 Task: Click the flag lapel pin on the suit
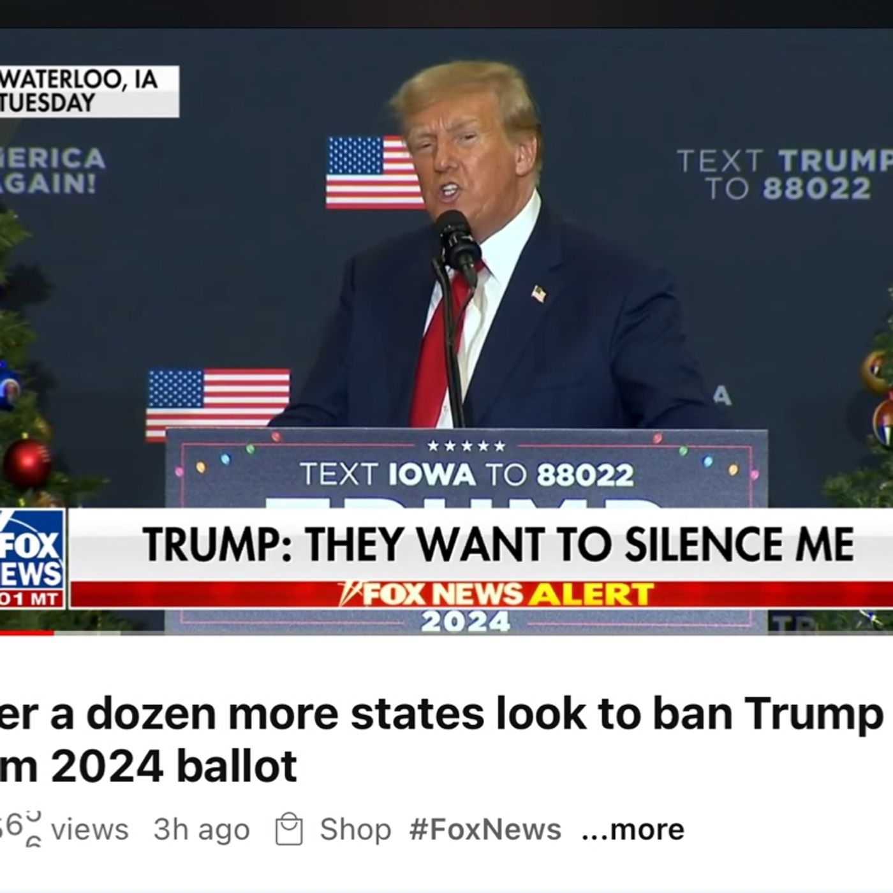[x=540, y=294]
